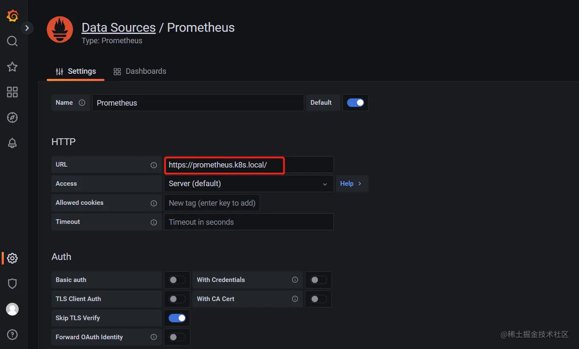
Task: Open Configuration gear icon in sidebar
Action: click(12, 258)
